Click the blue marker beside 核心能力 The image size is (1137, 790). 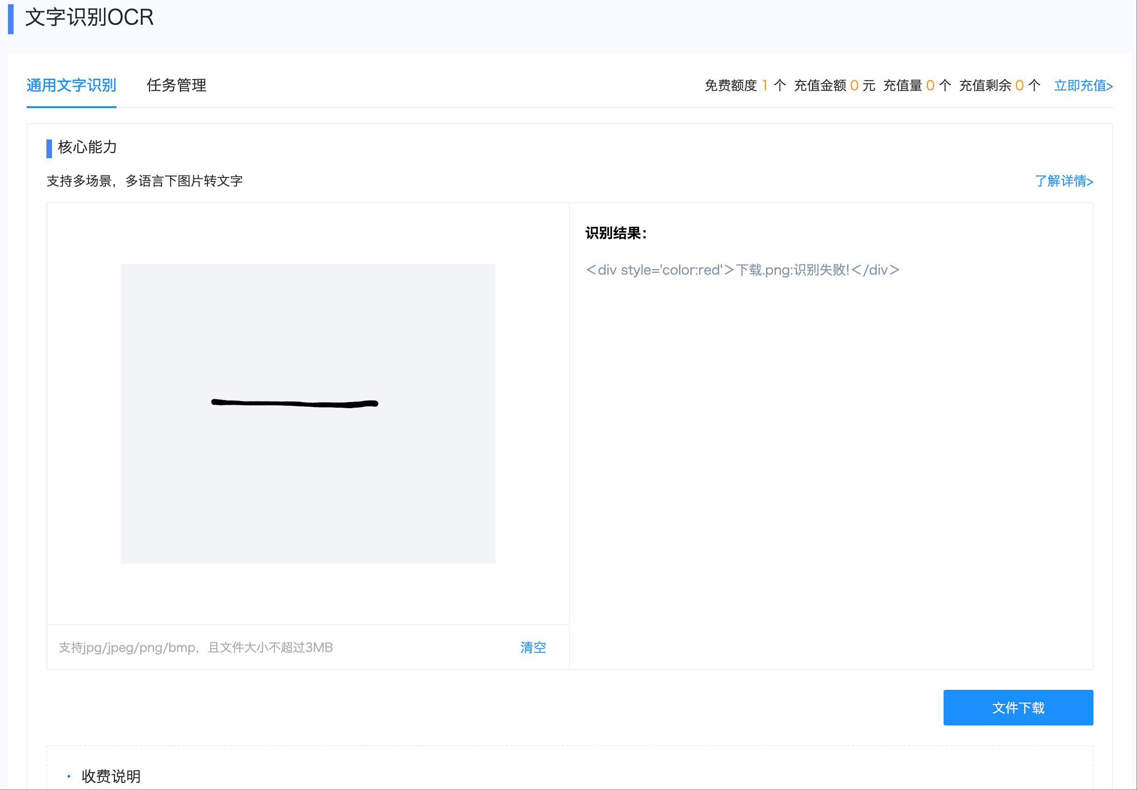click(x=49, y=148)
